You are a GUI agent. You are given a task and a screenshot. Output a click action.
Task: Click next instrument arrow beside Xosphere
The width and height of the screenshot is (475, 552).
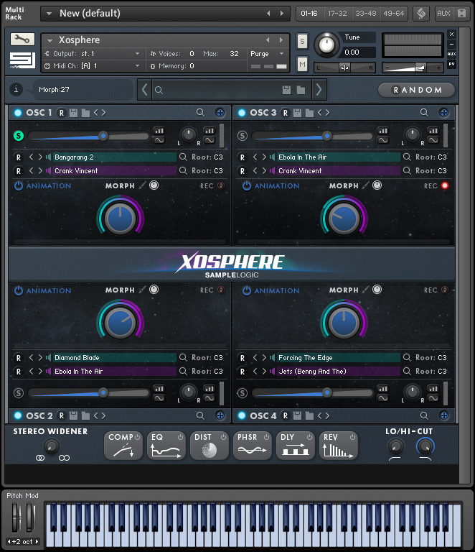(281, 40)
